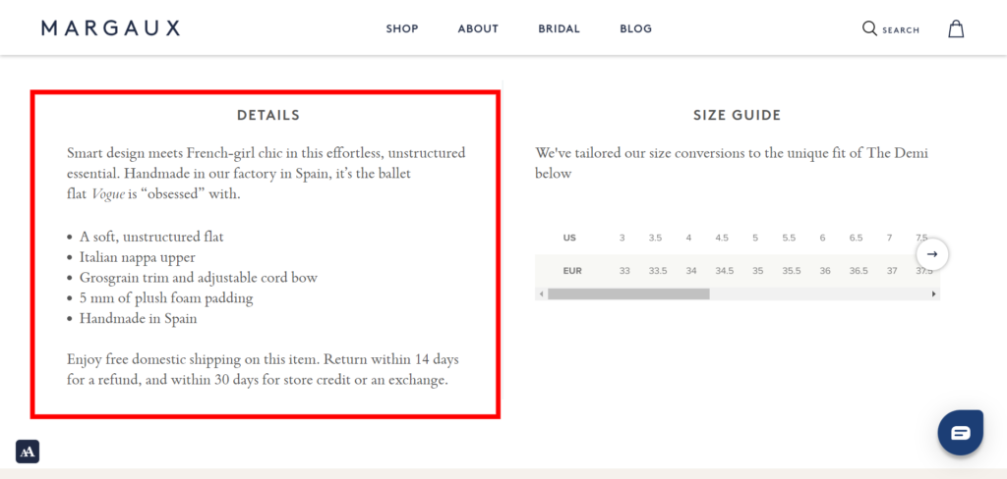Click EUR size 33.5 cell

658,271
